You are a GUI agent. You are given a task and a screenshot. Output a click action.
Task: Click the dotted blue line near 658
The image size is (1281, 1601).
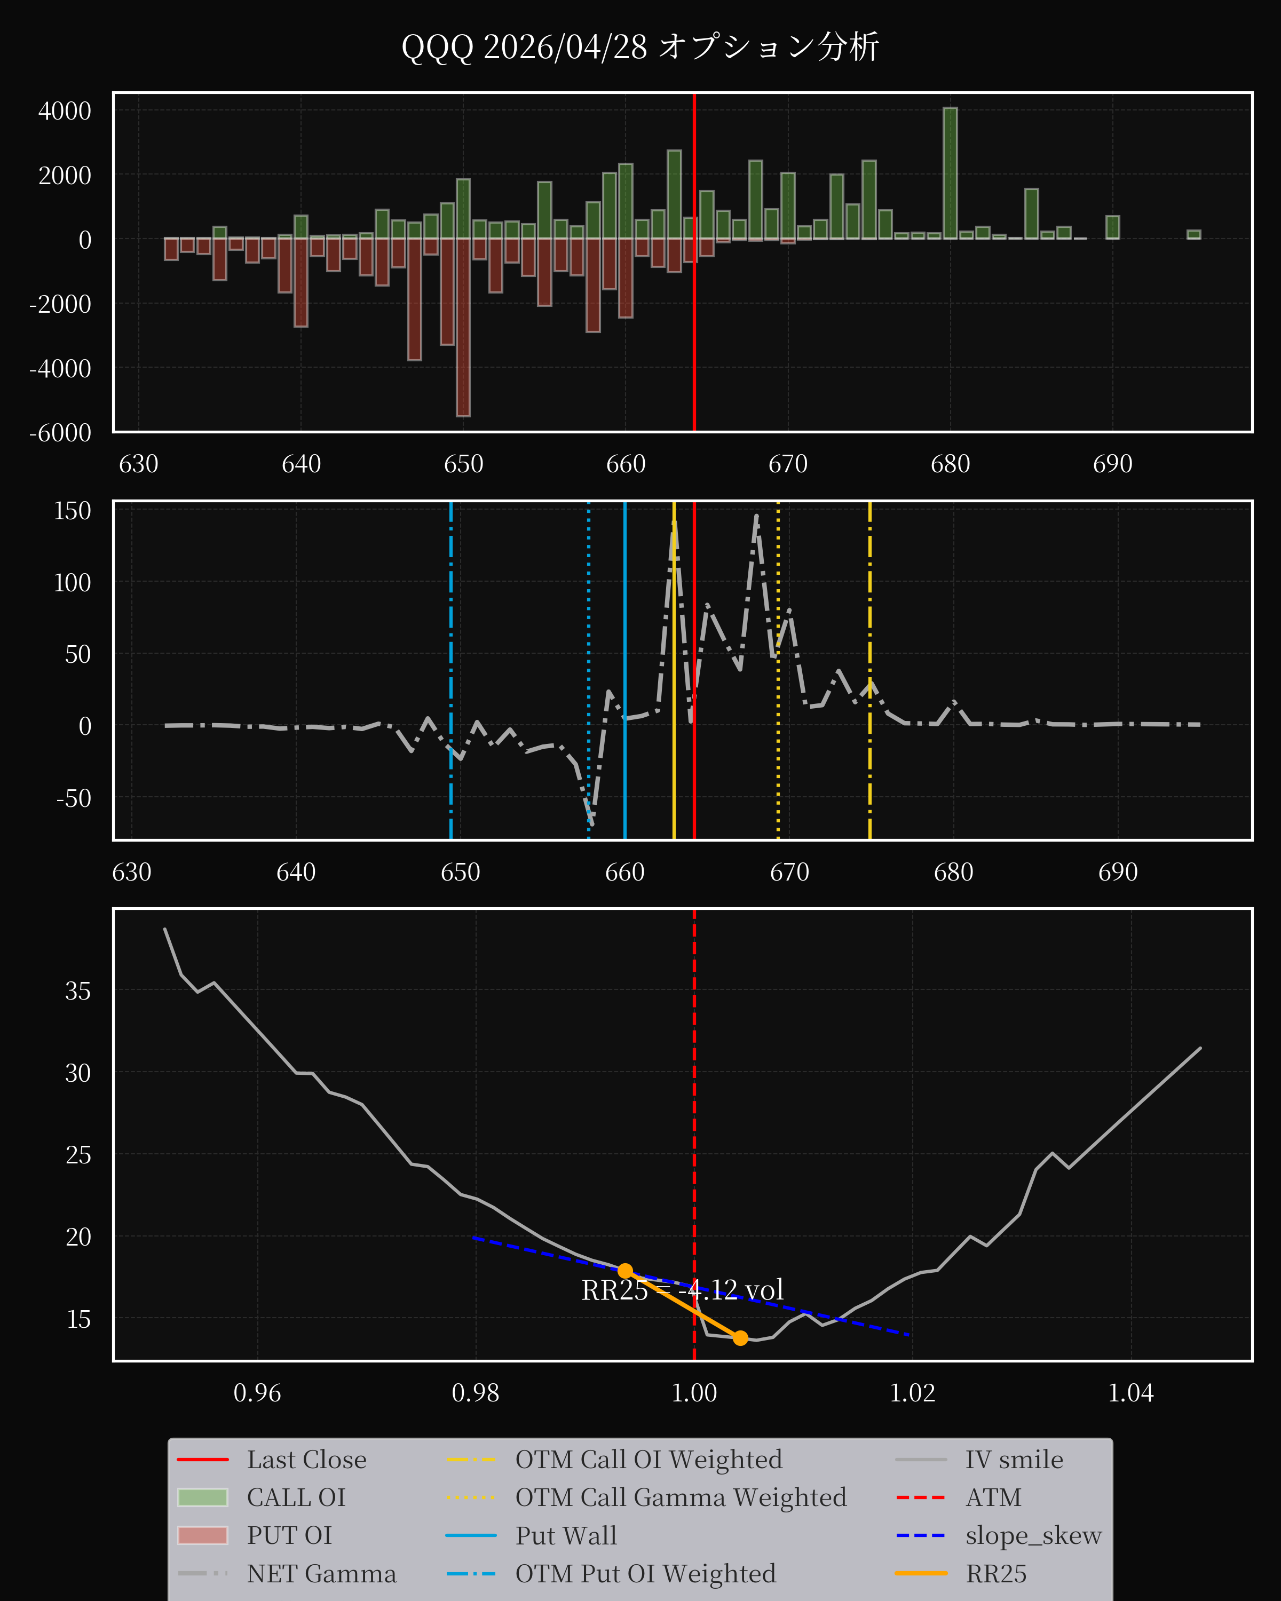pyautogui.click(x=589, y=670)
